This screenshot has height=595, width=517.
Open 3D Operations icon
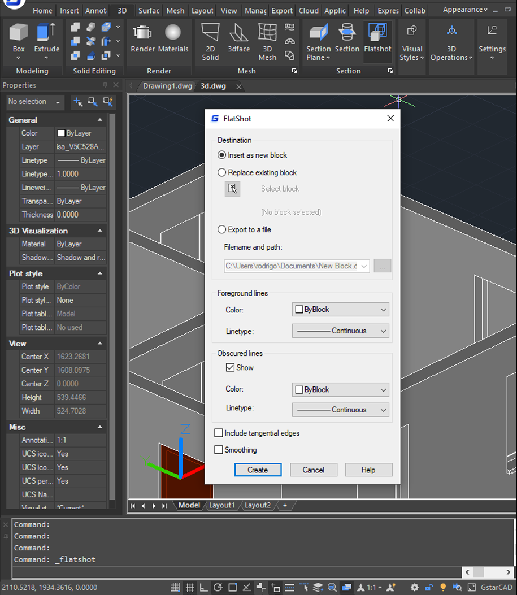click(x=451, y=31)
